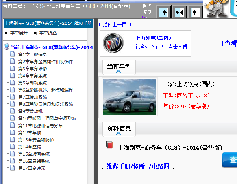This screenshot has width=237, height=184.
Task: Click the 返回上一页 back link
Action: (x=115, y=24)
